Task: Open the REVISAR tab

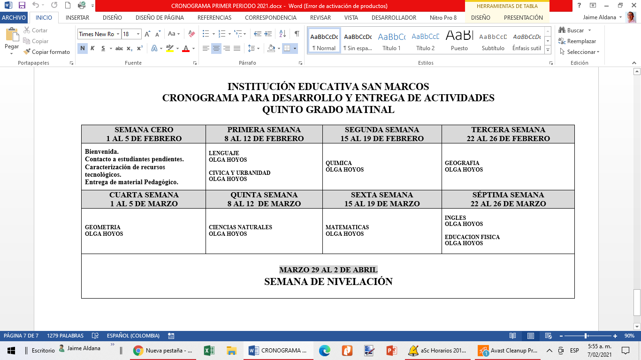Action: click(320, 17)
